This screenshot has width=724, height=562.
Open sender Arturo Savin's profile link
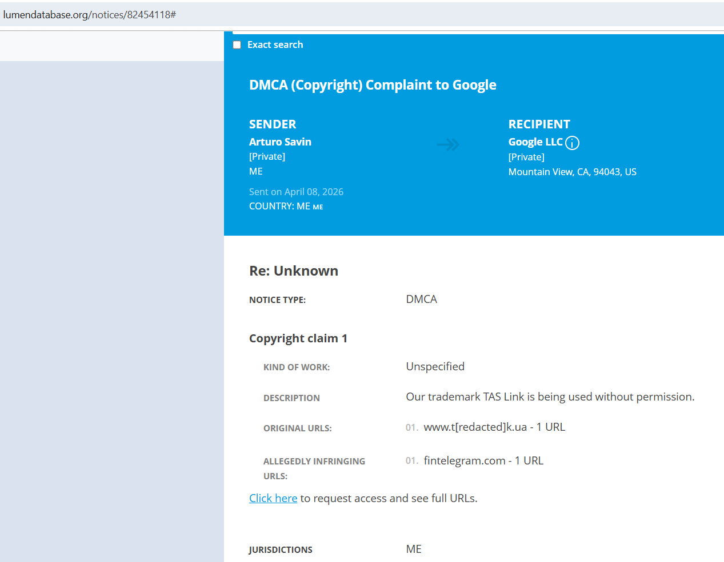point(280,142)
